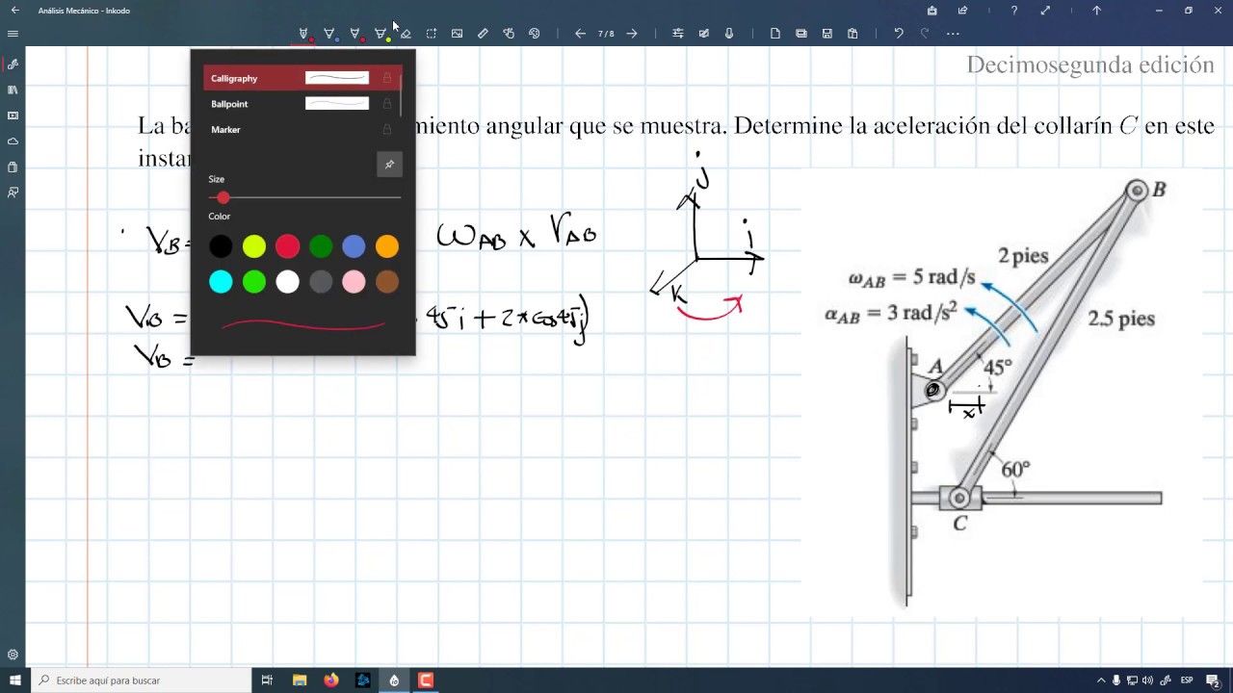The image size is (1233, 693).
Task: Click the up arrow icon in title bar
Action: tap(1096, 11)
